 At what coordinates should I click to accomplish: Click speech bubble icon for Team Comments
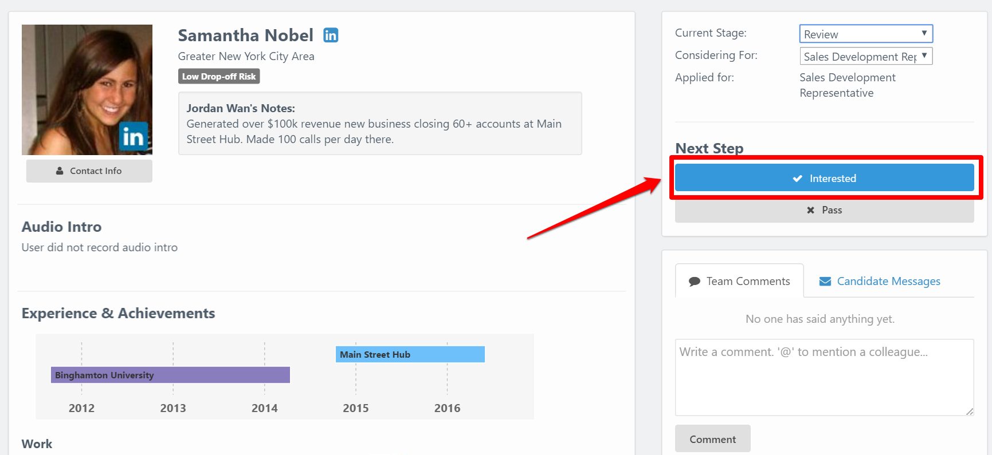(x=695, y=282)
